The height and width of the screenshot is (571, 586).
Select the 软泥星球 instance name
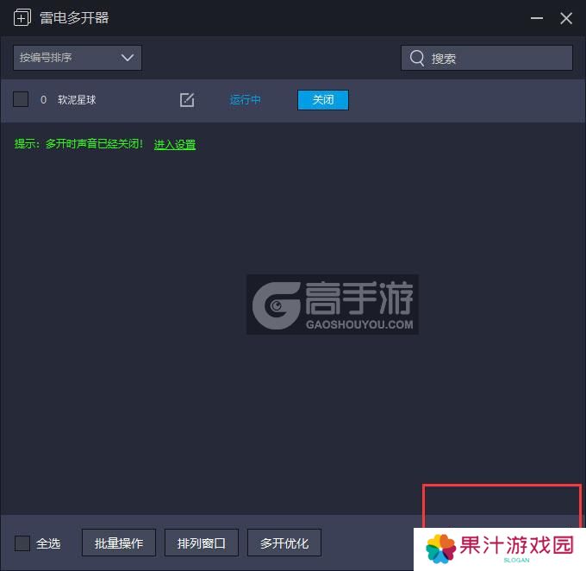[x=77, y=100]
